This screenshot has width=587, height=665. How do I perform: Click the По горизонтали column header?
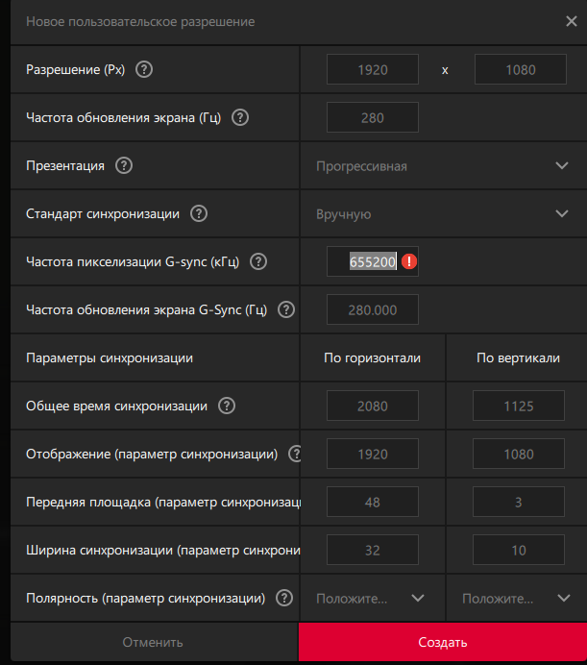pos(373,357)
